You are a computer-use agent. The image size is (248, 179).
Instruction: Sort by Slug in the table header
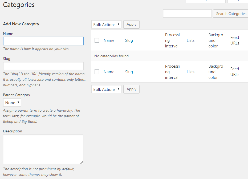(129, 40)
